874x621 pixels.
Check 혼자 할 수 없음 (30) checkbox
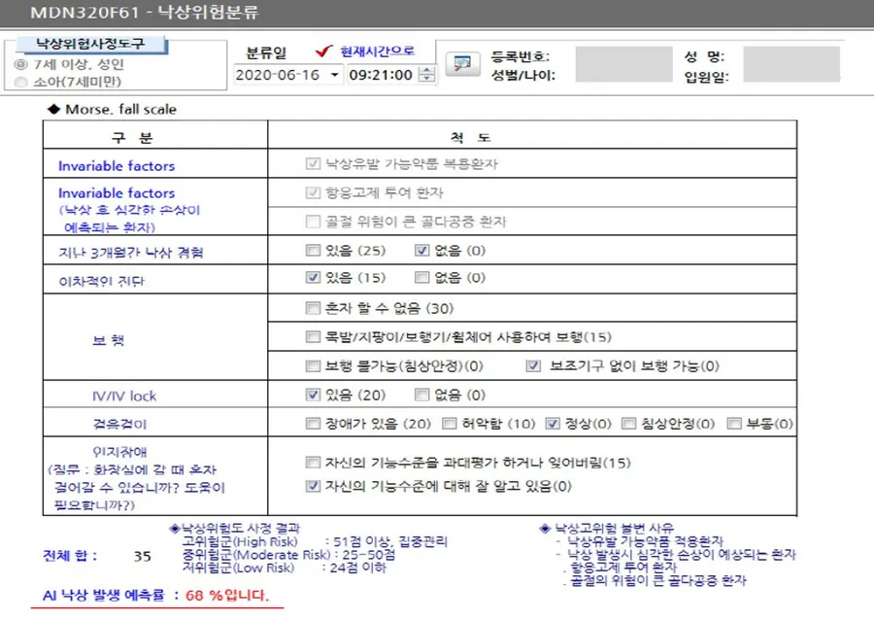313,308
